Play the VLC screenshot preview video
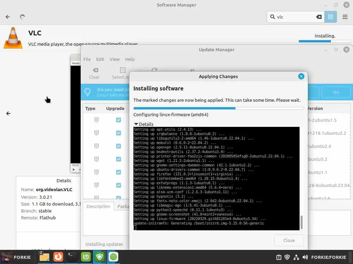Viewport: 353px width, 264px height. [74, 169]
